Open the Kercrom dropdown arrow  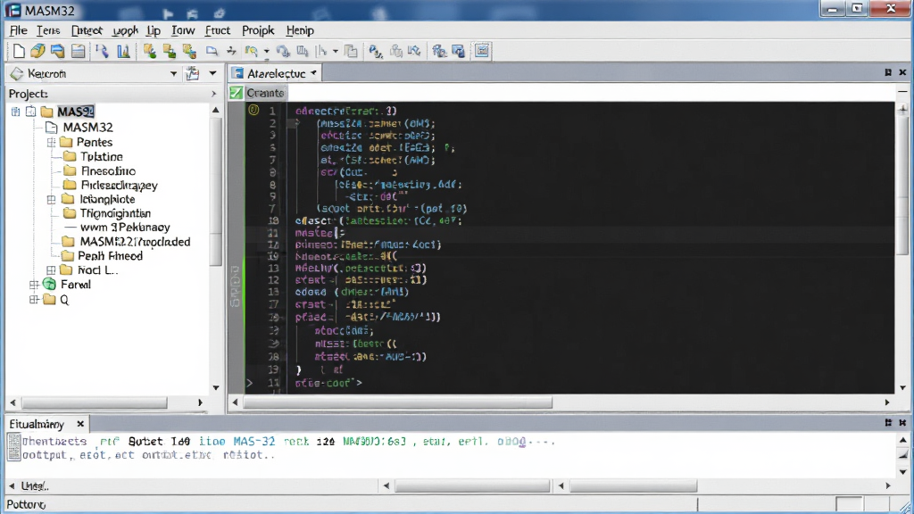click(173, 73)
